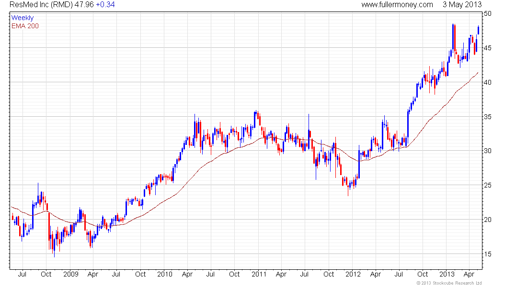Click the +0.34 price change value
527x287 pixels.
point(105,5)
